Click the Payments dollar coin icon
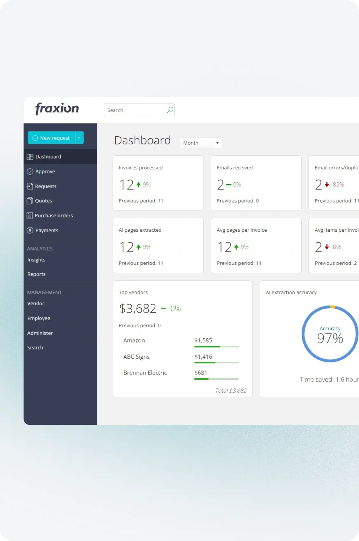This screenshot has height=541, width=359. [30, 230]
